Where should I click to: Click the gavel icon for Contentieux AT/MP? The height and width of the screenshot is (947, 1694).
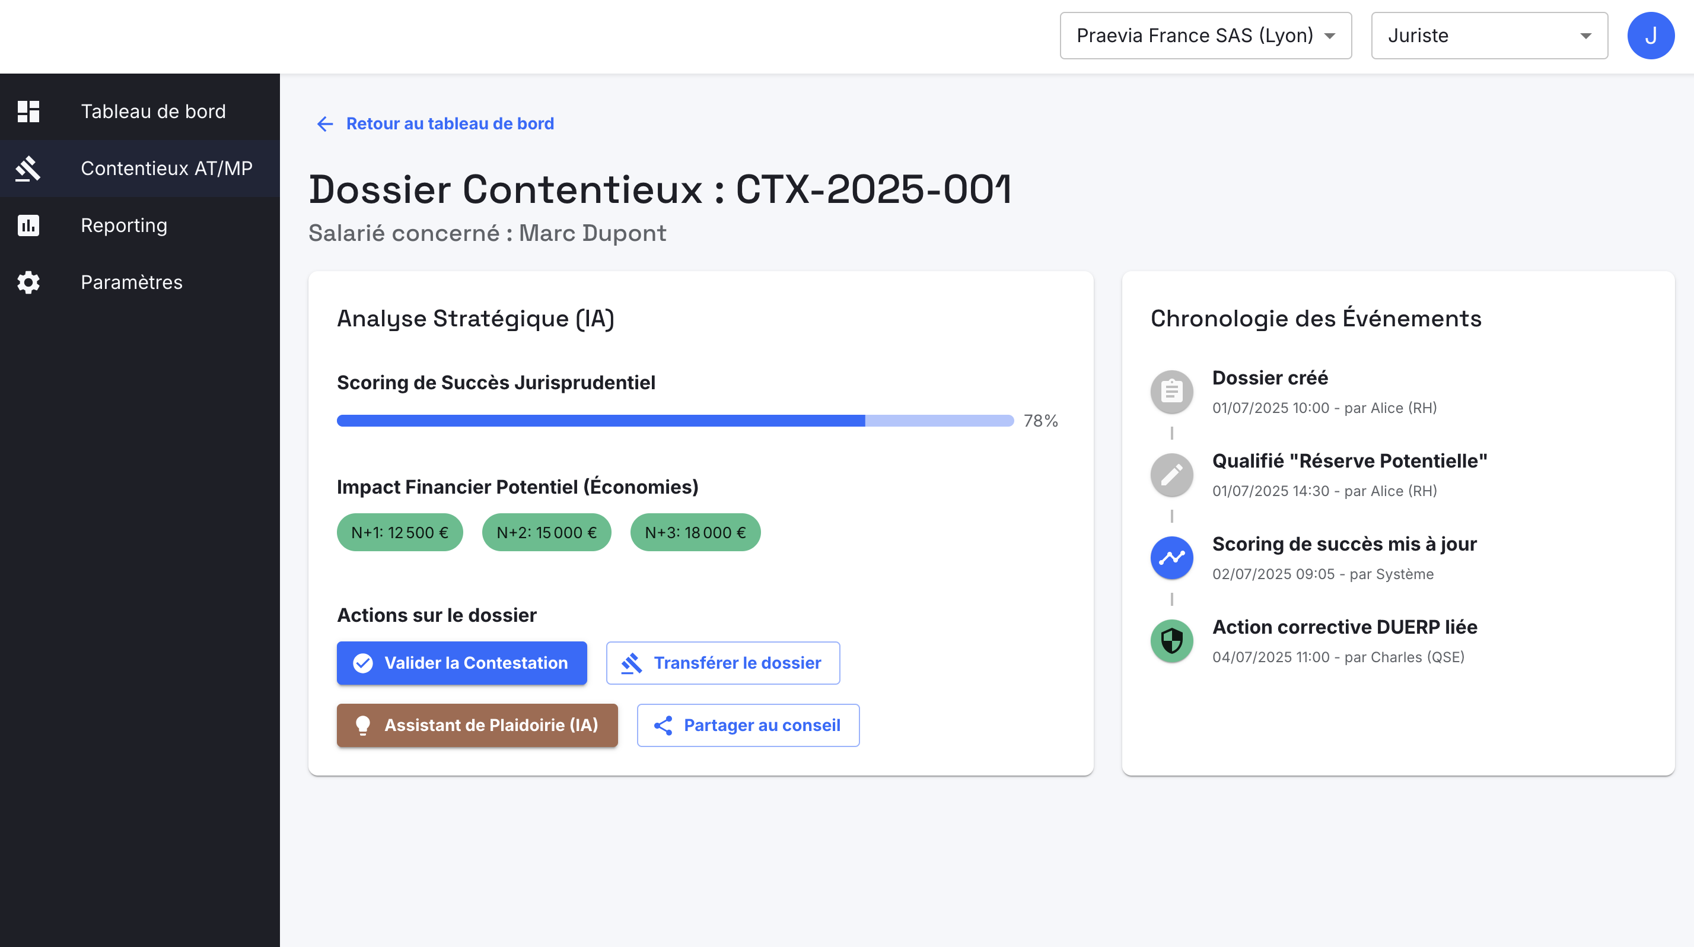click(28, 169)
